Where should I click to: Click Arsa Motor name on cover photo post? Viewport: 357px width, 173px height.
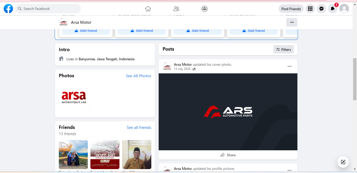click(183, 64)
